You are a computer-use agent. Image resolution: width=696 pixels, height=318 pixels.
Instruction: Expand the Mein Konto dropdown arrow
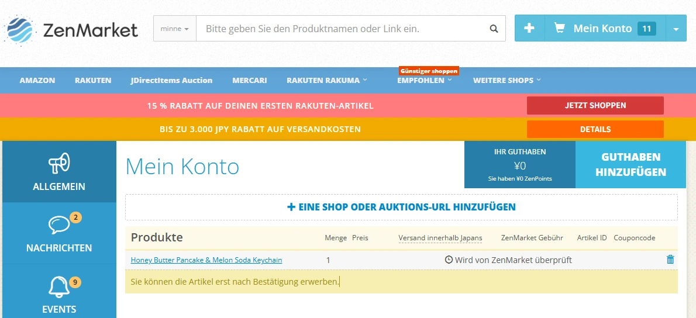click(x=676, y=29)
